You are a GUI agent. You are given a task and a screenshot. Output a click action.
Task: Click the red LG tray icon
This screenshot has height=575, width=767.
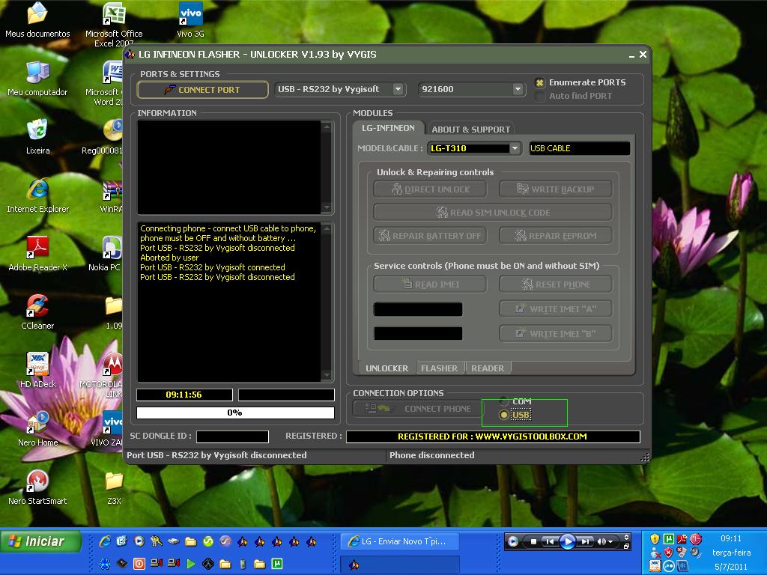click(x=696, y=539)
